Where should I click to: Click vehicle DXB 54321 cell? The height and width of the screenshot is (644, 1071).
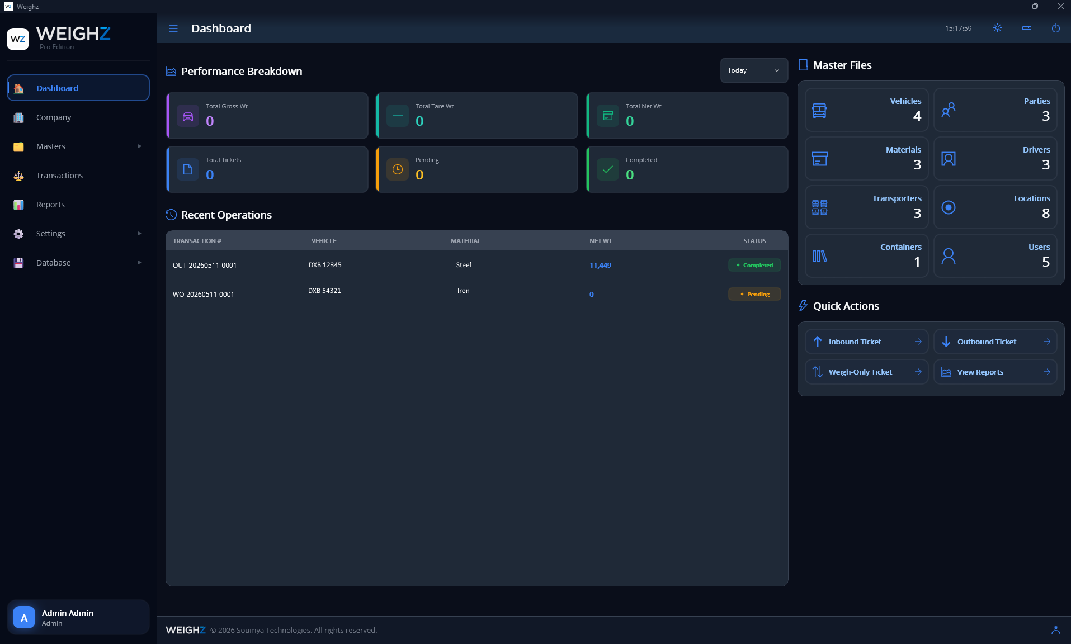324,291
